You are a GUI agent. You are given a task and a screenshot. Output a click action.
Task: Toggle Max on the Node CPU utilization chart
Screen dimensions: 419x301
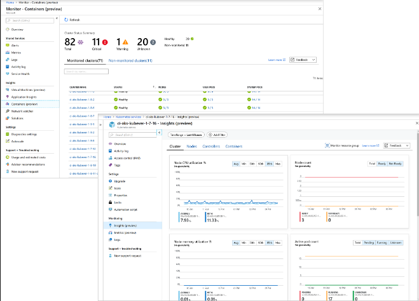[278, 164]
